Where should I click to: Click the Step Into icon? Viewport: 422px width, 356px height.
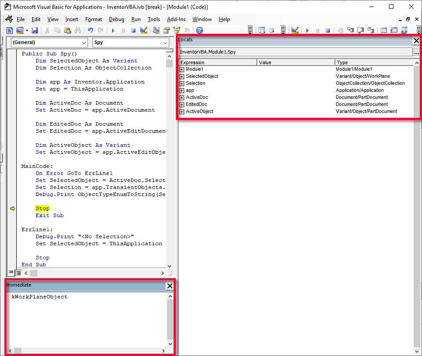(x=351, y=30)
